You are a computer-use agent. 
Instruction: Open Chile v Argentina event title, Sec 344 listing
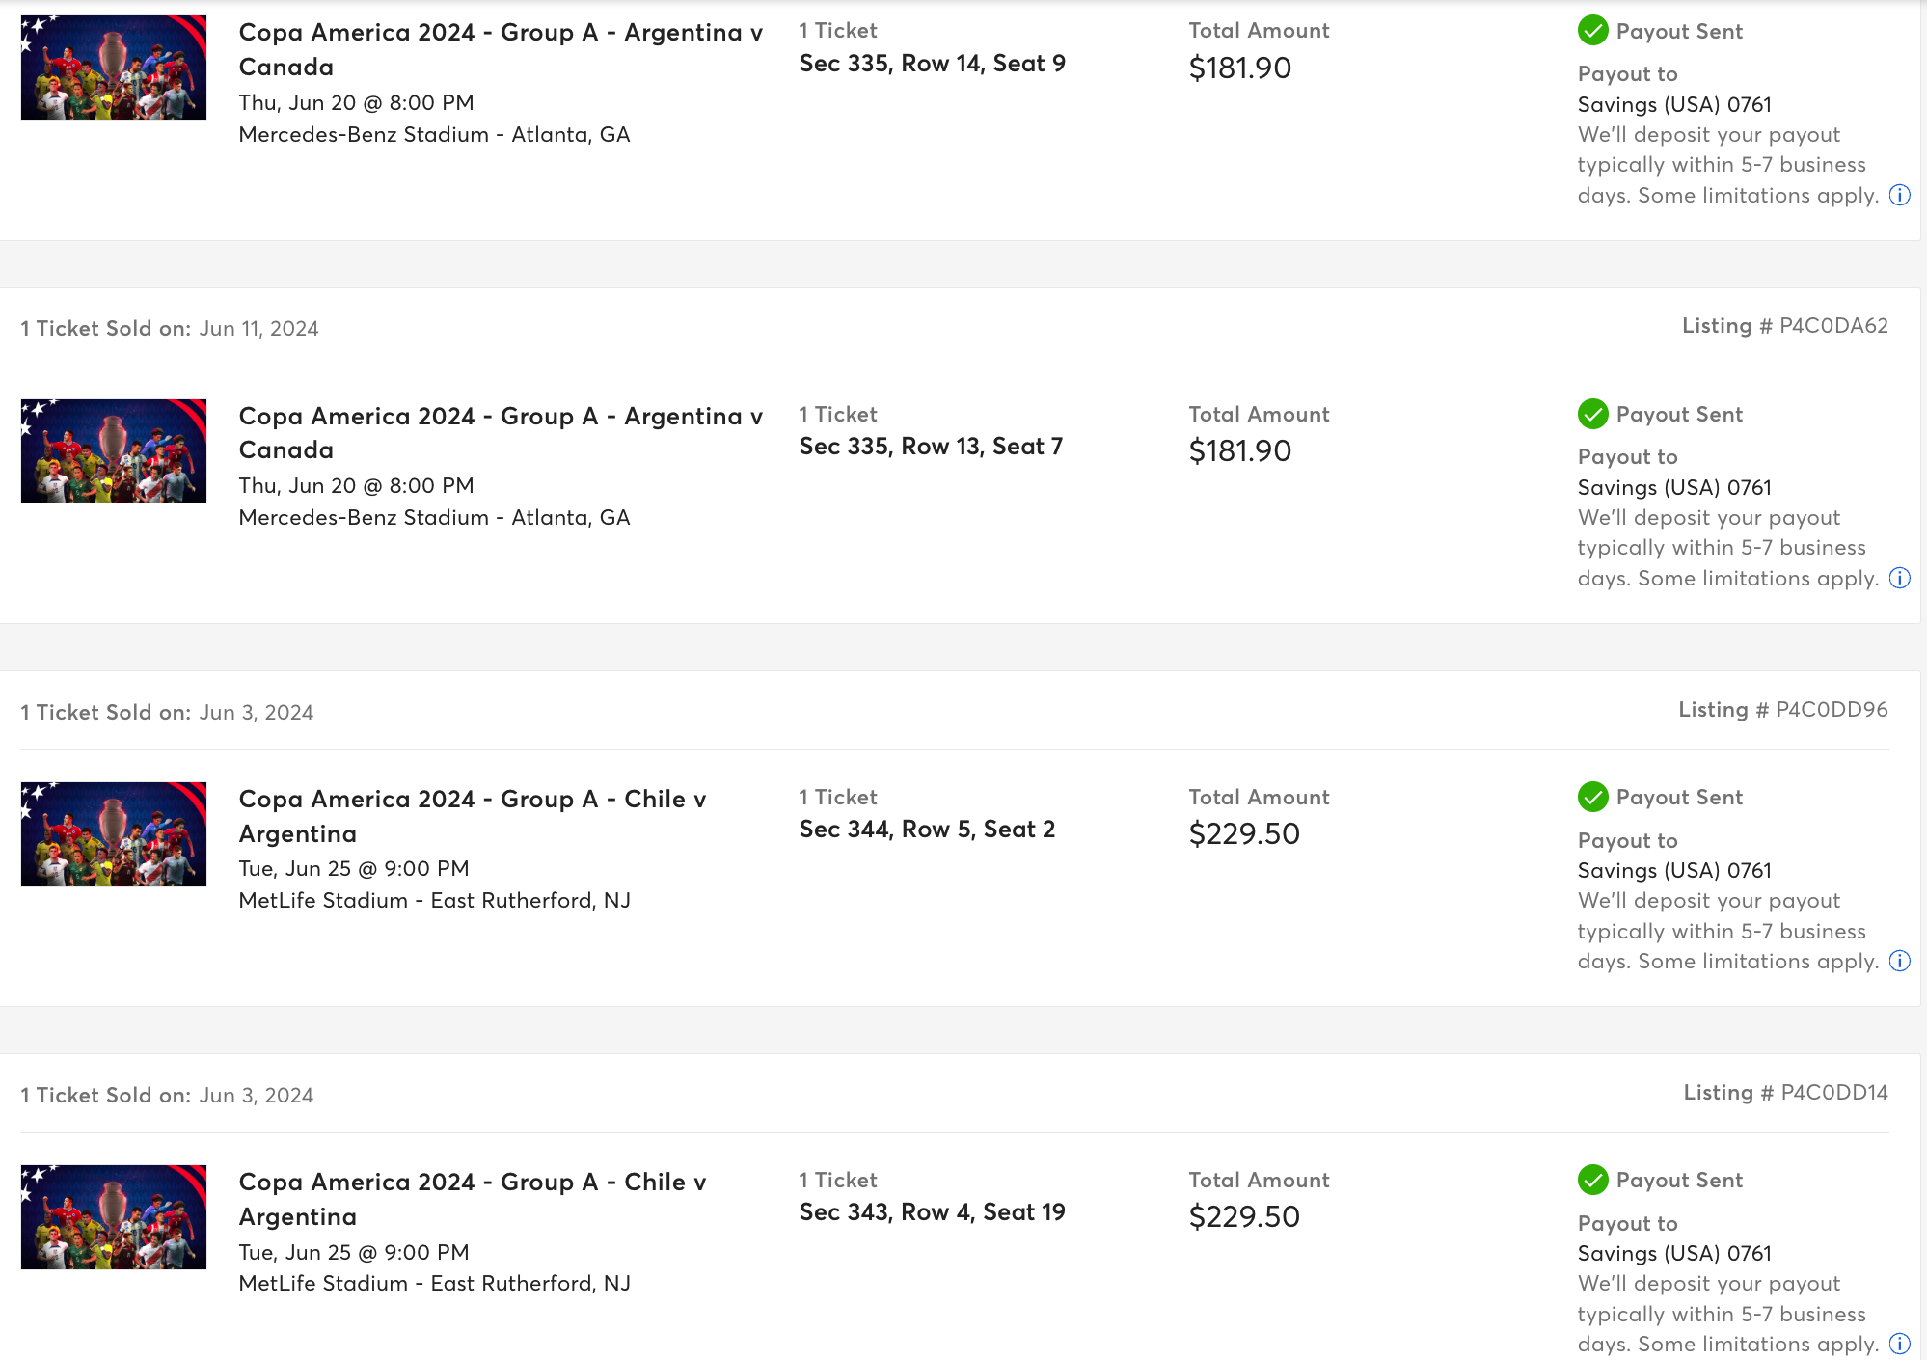point(473,816)
